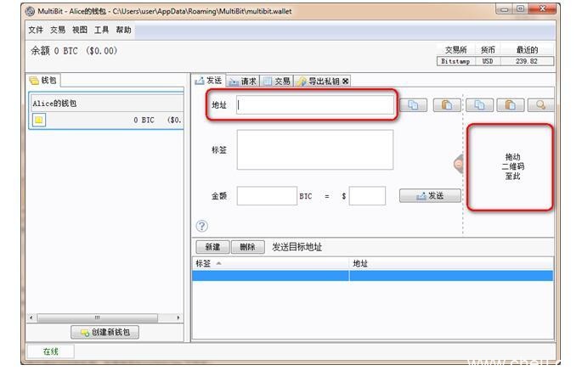This screenshot has width=582, height=376.
Task: Collapse the QR panel with the round orange button
Action: pyautogui.click(x=459, y=164)
